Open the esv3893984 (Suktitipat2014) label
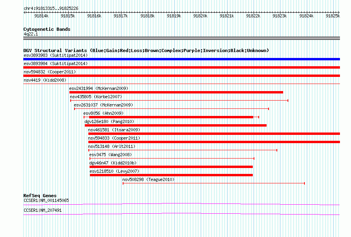This screenshot has width=351, height=237. pos(56,63)
